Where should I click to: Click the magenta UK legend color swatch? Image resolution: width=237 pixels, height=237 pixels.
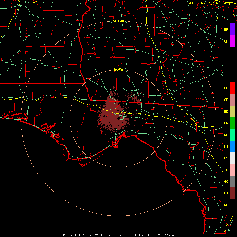233,41
